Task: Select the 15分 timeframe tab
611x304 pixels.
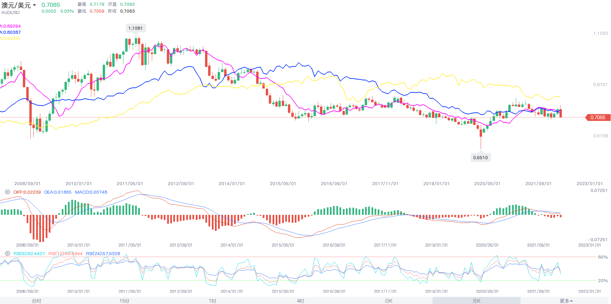Action: [x=125, y=301]
